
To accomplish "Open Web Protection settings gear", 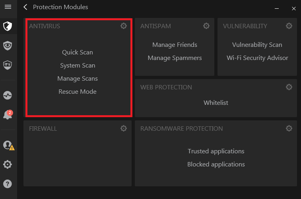I will 289,87.
